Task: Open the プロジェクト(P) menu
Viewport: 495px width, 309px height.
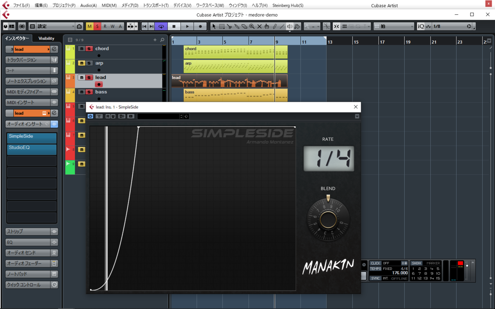Action: pos(64,5)
